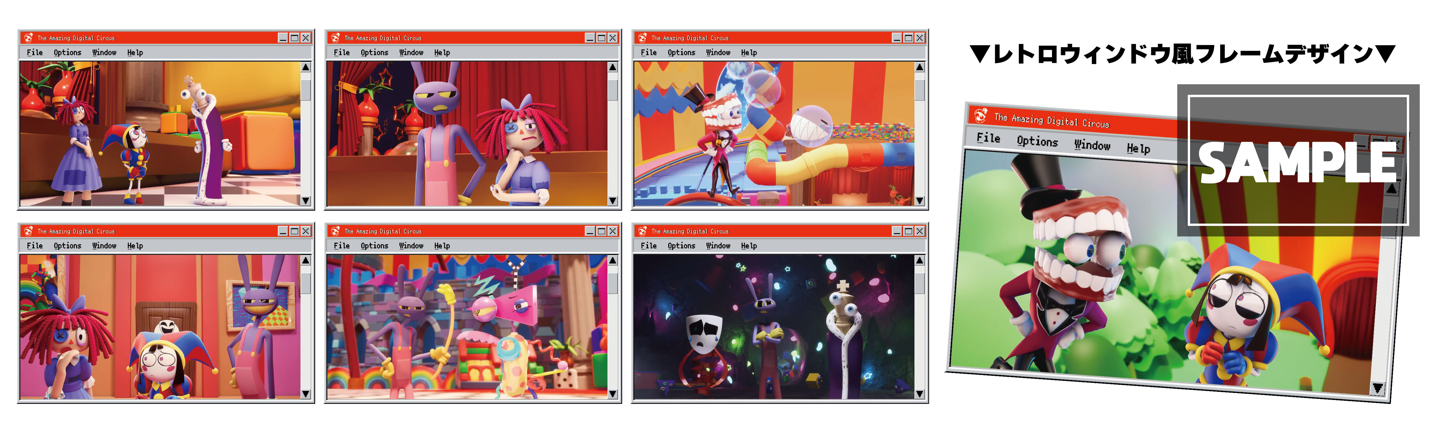This screenshot has width=1436, height=432.
Task: Click the title icon in the Jax-and-Ragatha red-curtain window
Action: click(x=335, y=38)
